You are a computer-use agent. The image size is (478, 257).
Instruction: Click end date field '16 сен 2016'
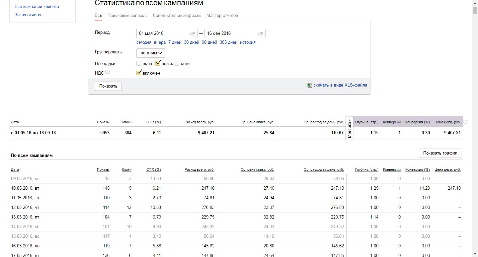(x=235, y=33)
